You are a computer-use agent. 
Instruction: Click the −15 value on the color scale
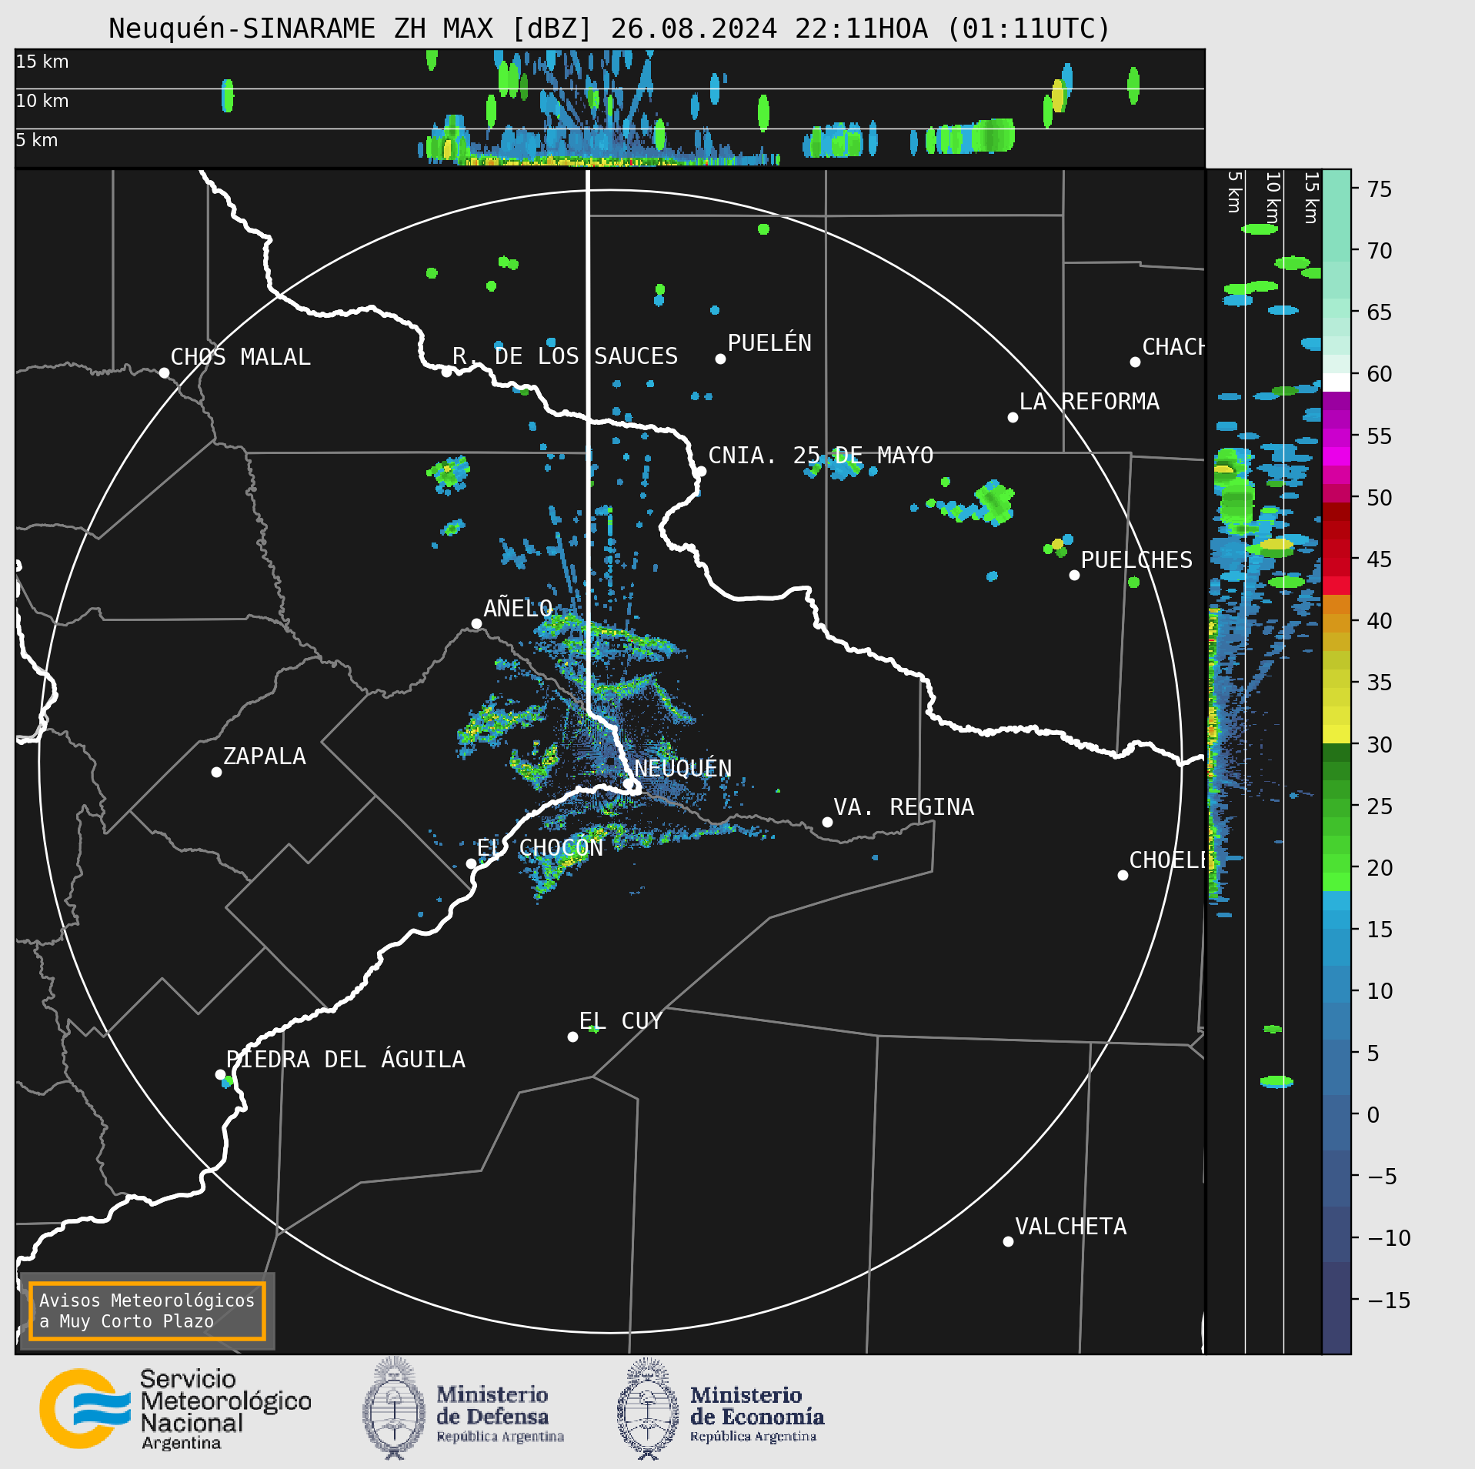click(1389, 1300)
